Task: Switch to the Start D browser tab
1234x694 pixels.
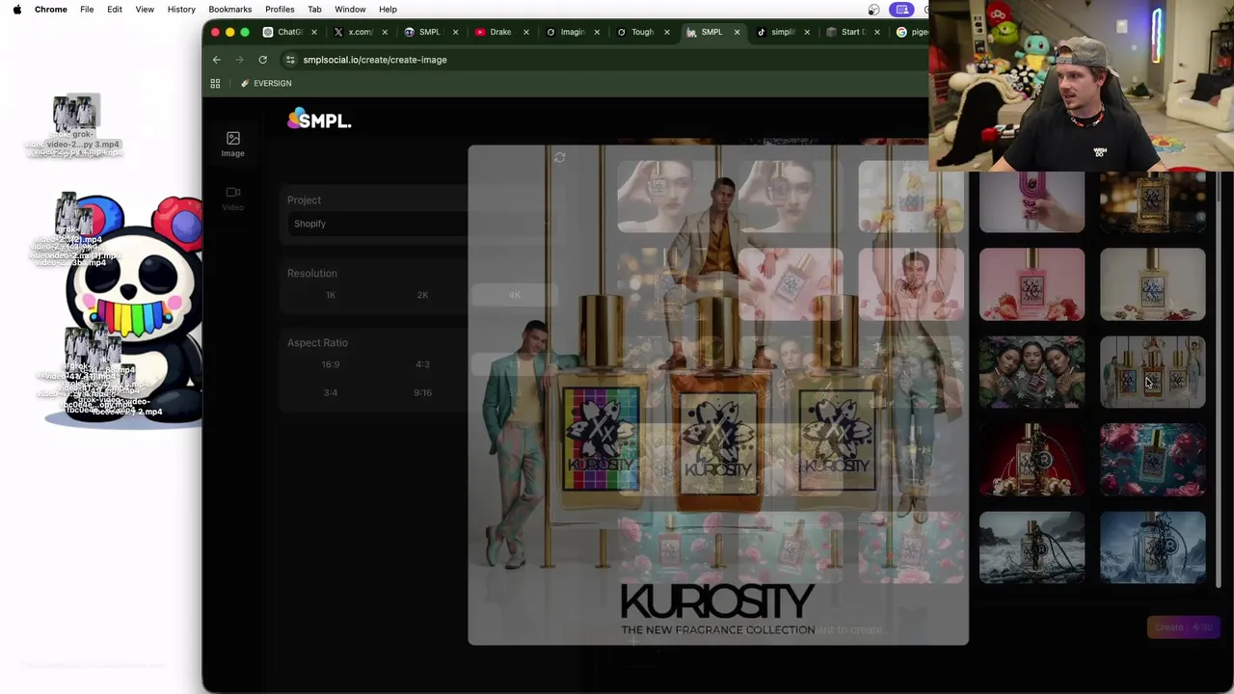Action: click(852, 32)
